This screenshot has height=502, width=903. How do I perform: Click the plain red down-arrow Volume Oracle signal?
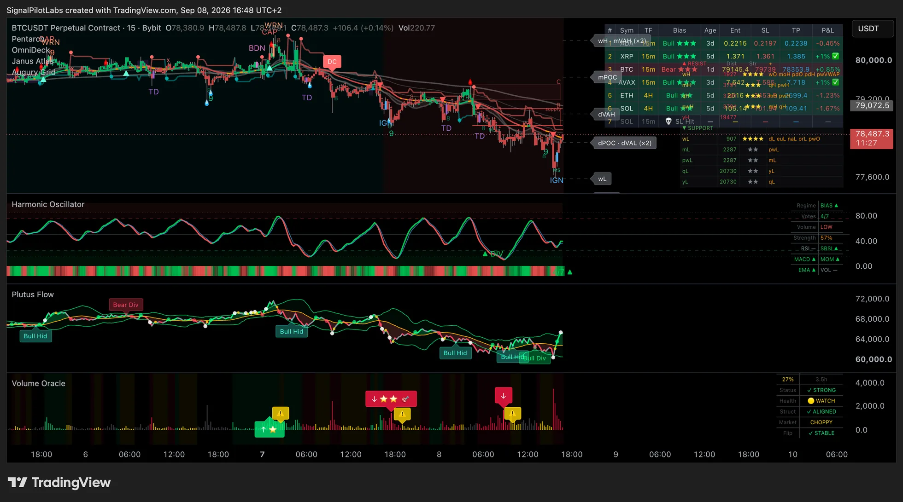point(503,396)
